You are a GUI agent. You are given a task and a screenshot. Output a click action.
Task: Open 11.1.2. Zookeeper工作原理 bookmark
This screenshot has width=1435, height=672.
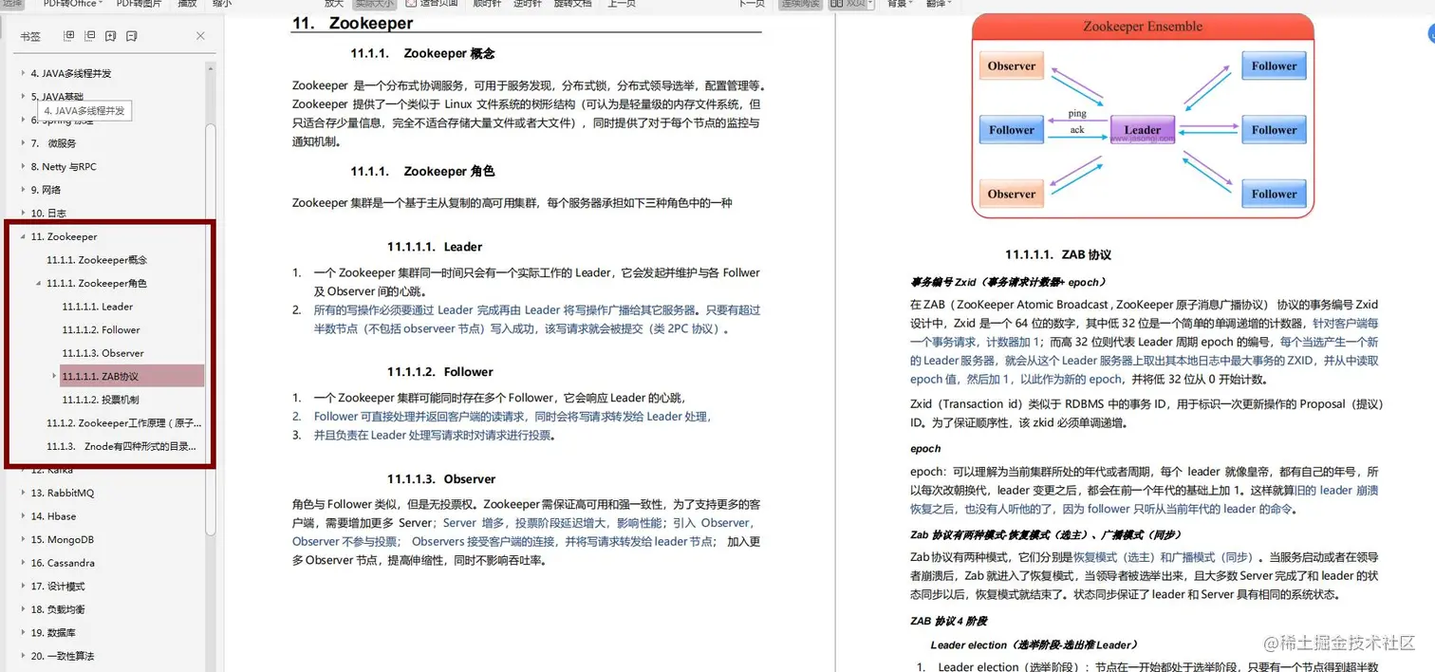(123, 423)
